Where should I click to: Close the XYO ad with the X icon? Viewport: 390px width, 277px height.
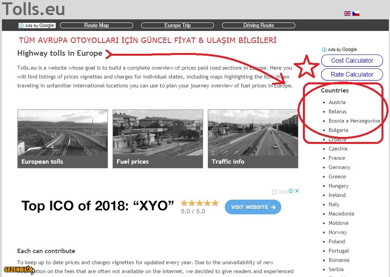point(297,191)
